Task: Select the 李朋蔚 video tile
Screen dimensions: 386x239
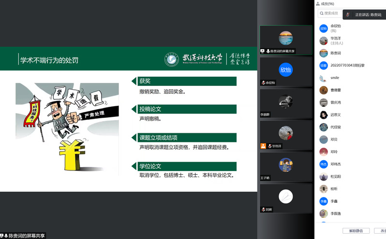Action: tap(285, 102)
